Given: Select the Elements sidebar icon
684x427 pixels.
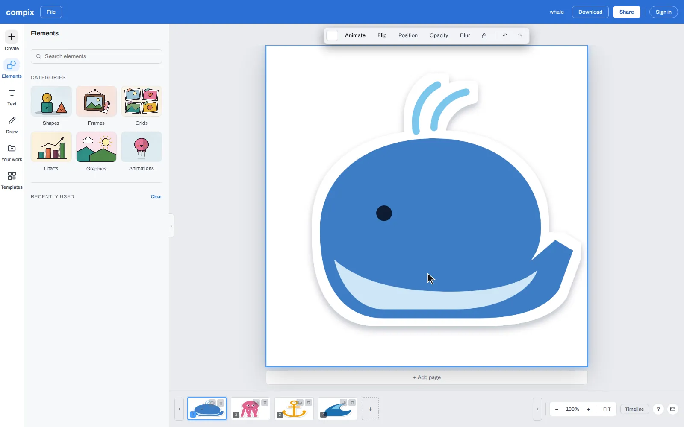Looking at the screenshot, I should pos(12,68).
